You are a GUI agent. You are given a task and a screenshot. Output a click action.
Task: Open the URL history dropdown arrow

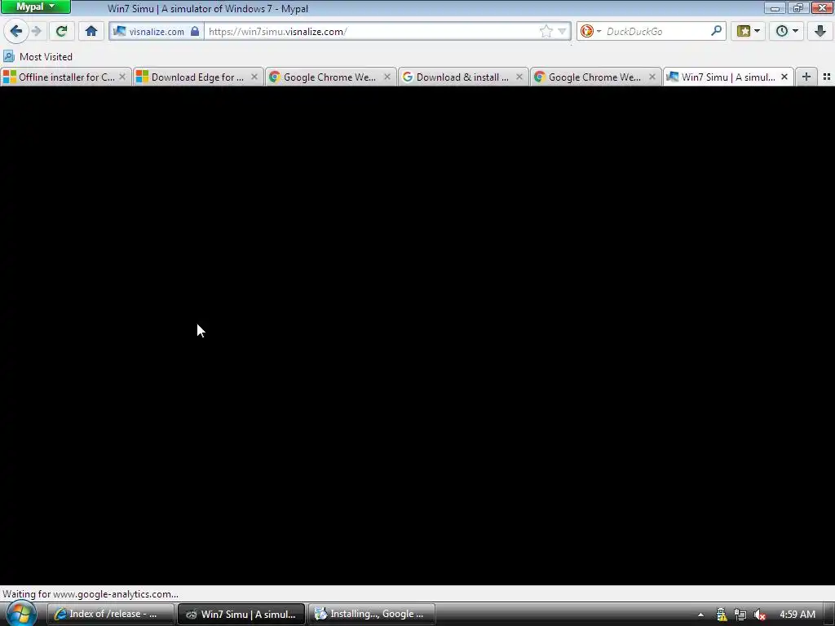pos(562,32)
